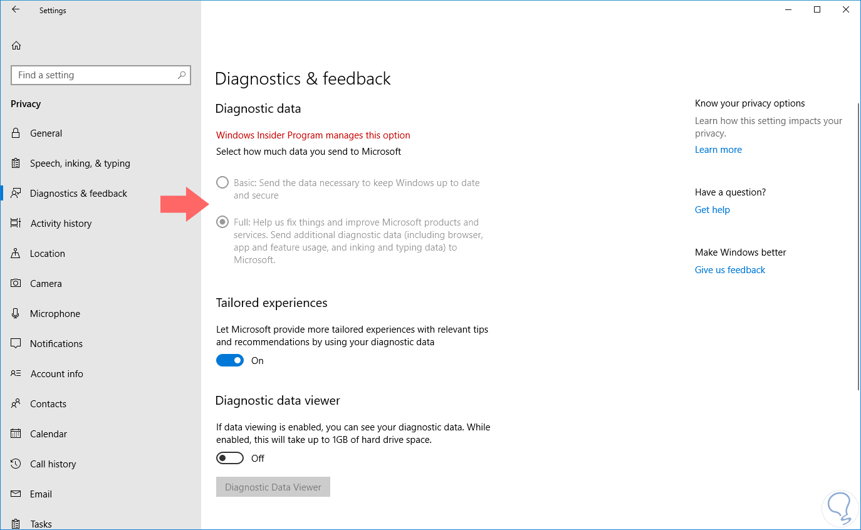861x530 pixels.
Task: Open the Email privacy settings
Action: pyautogui.click(x=100, y=494)
